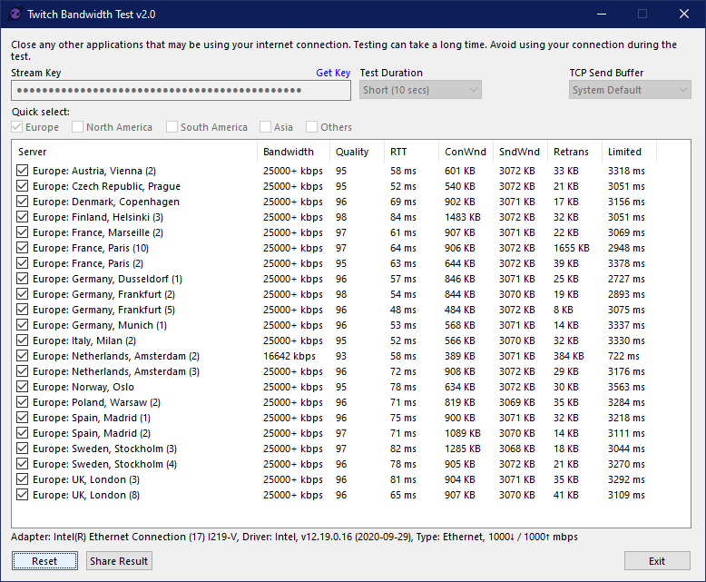Enable the Others quick select checkbox
This screenshot has height=582, width=706.
[x=311, y=127]
